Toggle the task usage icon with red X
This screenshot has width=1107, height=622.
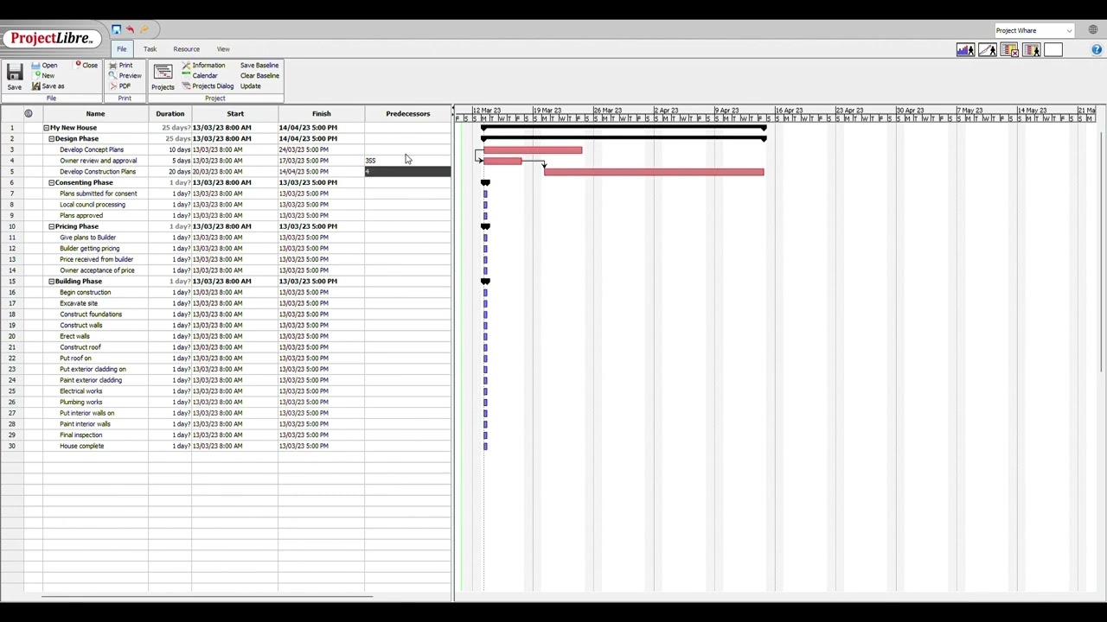point(1009,50)
